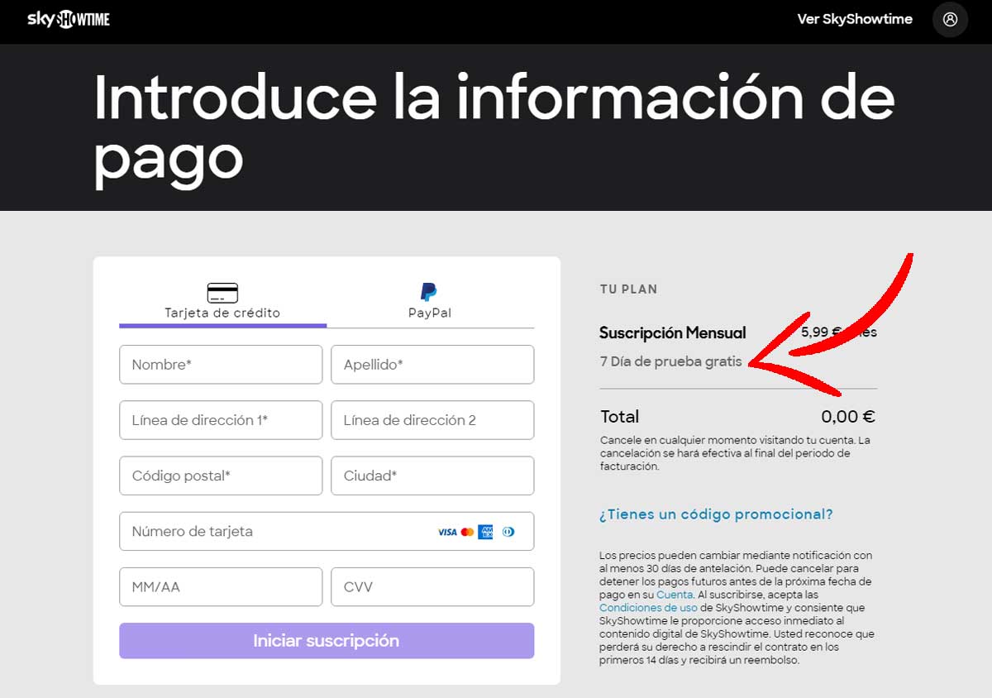Click the Visa card logo
The height and width of the screenshot is (698, 992).
point(447,532)
